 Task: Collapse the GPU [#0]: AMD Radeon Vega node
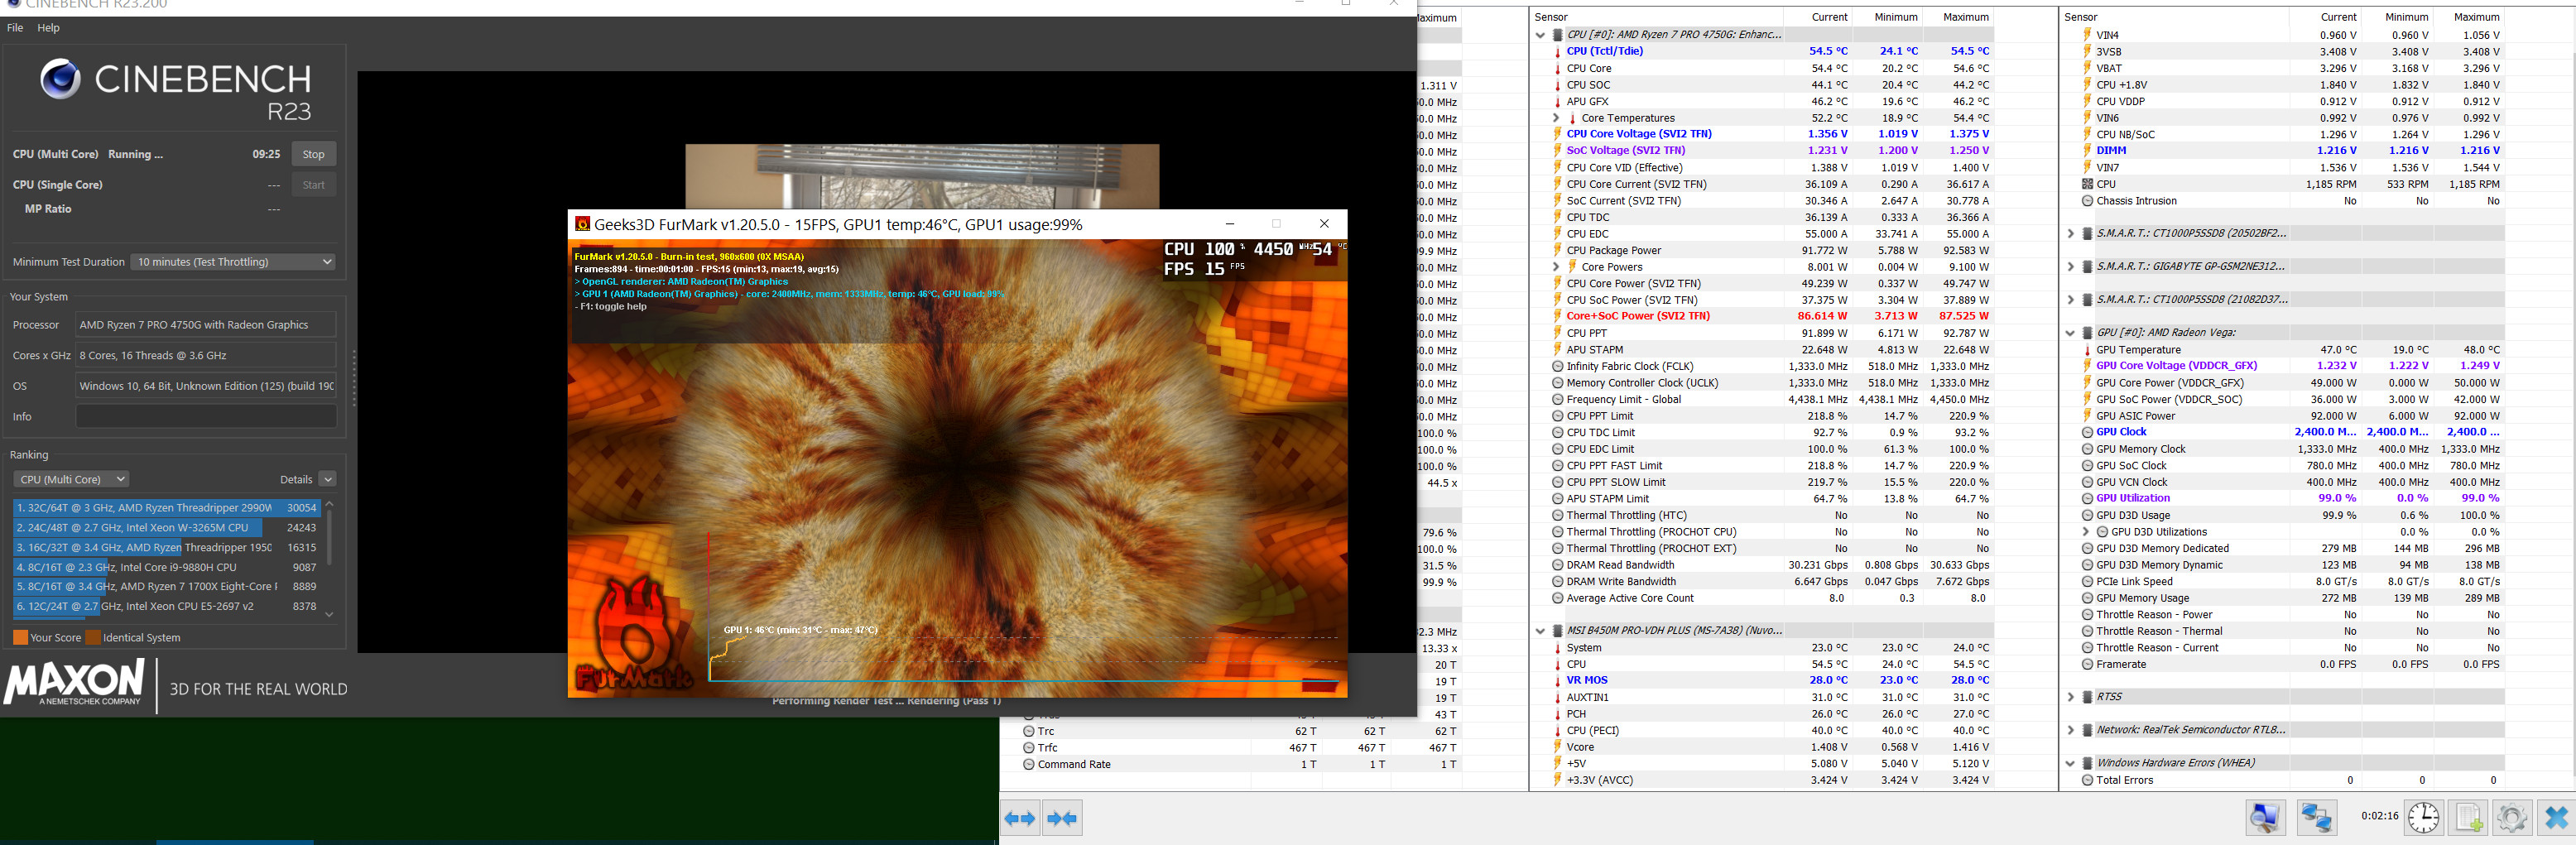(2070, 333)
